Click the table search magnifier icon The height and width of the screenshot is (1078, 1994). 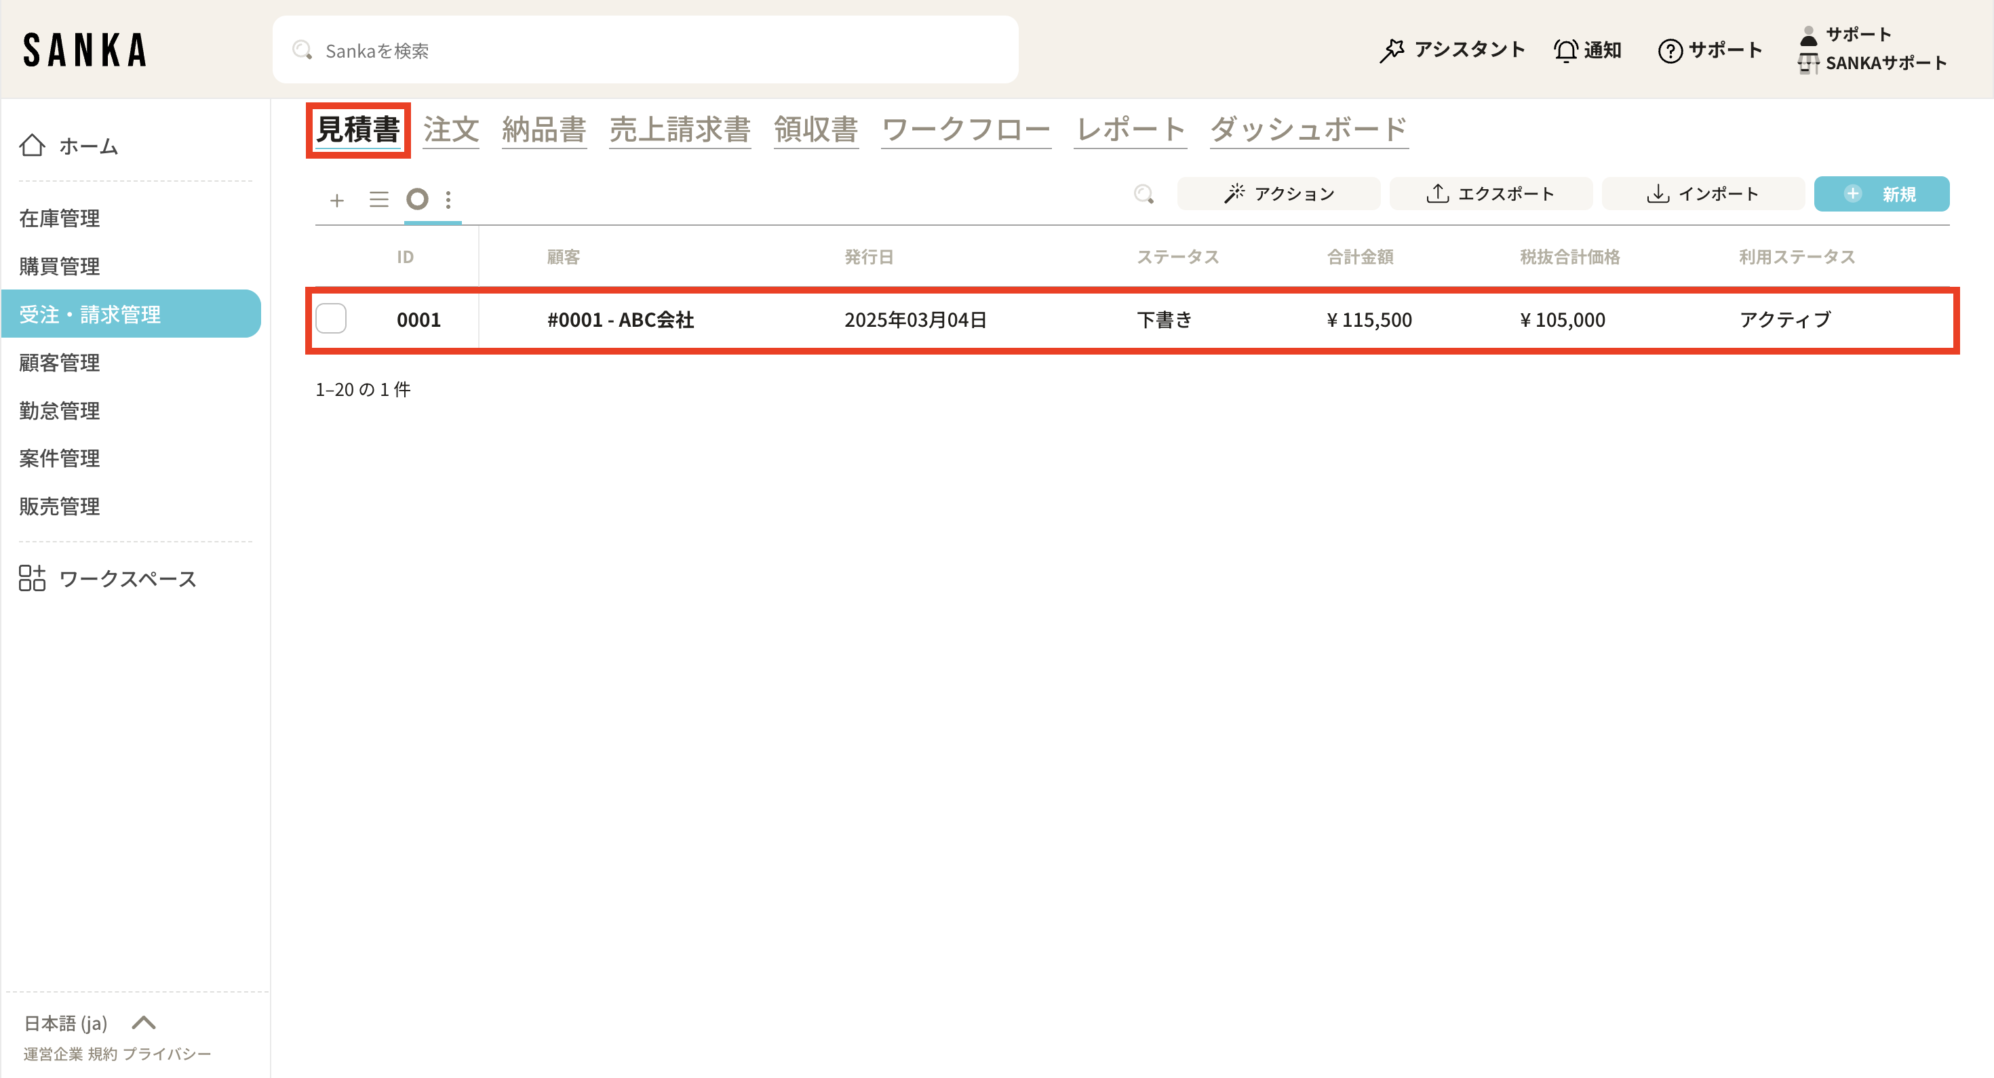1143,193
